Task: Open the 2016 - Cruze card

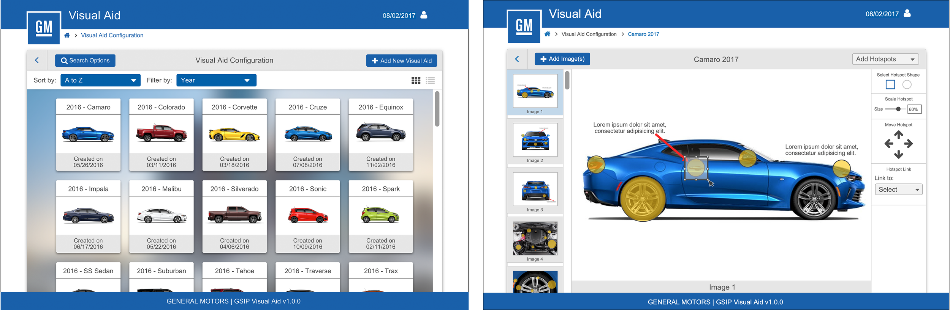Action: tap(307, 135)
